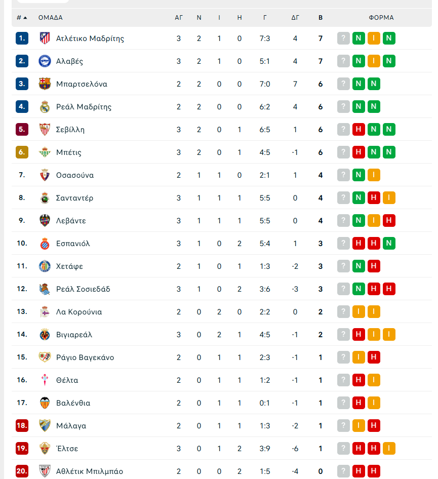Click Atlético's gray question-mark next match badge
Screen dimensions: 438x479
[x=343, y=38]
